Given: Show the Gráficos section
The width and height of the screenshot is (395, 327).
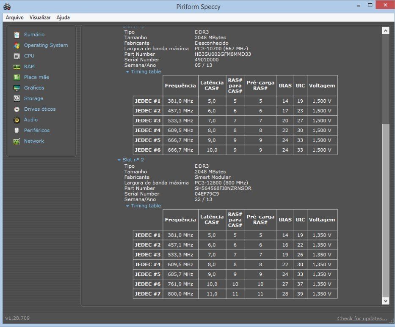Looking at the screenshot, I should pyautogui.click(x=34, y=88).
